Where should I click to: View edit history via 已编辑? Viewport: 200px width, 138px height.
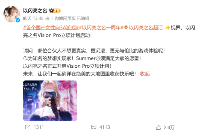83,19
